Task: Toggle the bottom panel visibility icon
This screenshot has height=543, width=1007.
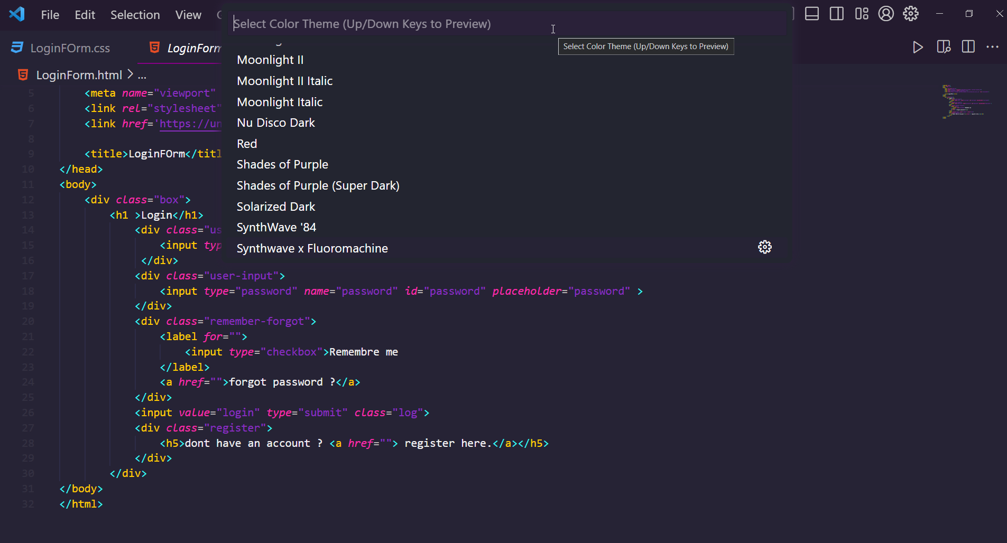Action: click(812, 14)
